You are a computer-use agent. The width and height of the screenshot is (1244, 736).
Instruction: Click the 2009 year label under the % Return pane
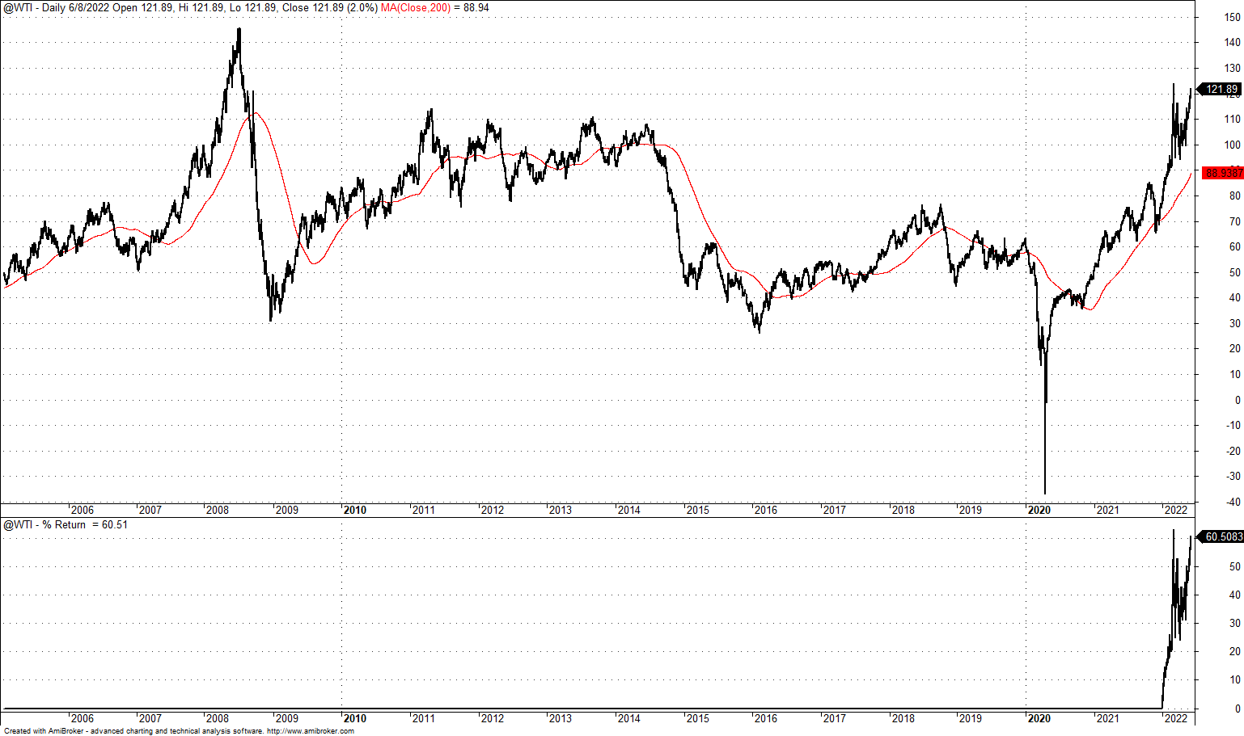click(x=286, y=718)
